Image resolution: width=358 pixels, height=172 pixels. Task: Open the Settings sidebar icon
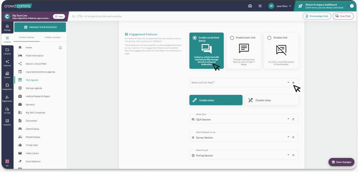point(7,27)
